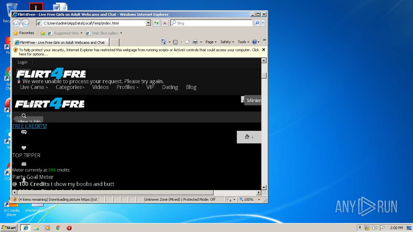Viewport: 413px width, 232px height.
Task: Open recent pages dropdown arrow
Action: [33, 23]
